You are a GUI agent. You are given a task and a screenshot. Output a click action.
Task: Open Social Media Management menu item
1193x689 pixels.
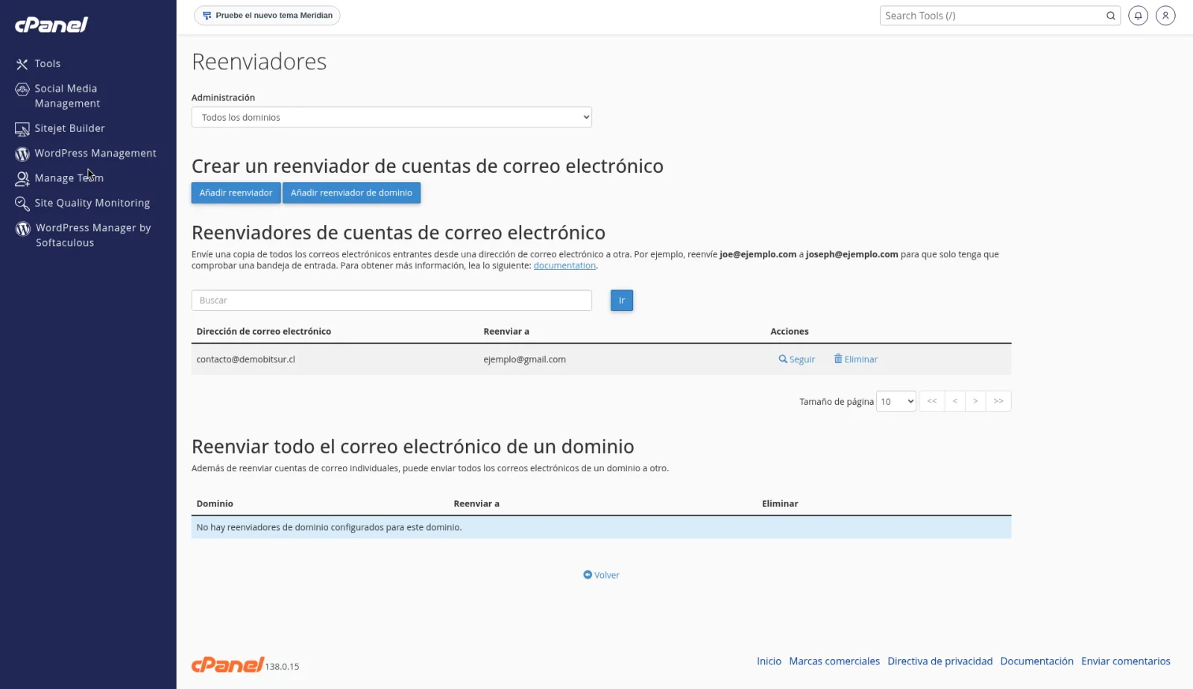67,96
